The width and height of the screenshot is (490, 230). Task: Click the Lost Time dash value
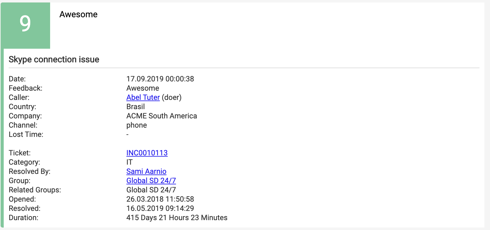pos(127,134)
